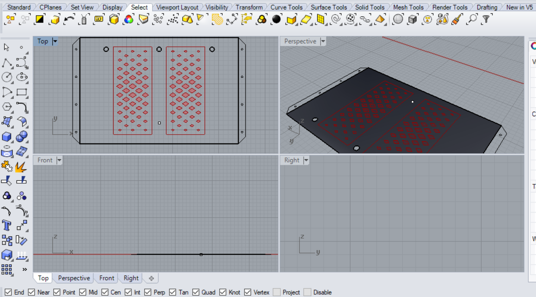Expand more sidebar tools with the double chevron
Screen dimensions: 536x297
[25, 270]
